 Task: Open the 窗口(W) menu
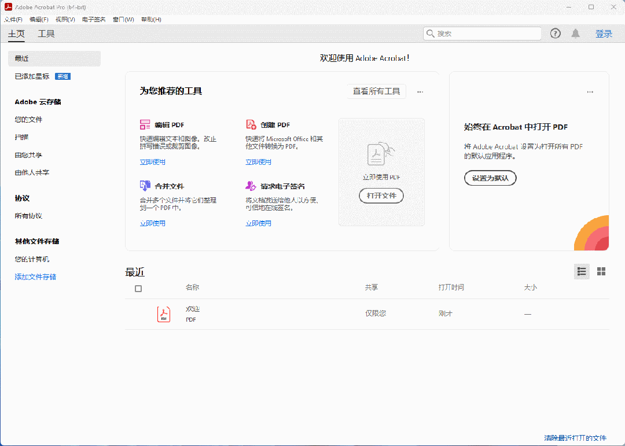[x=123, y=19]
